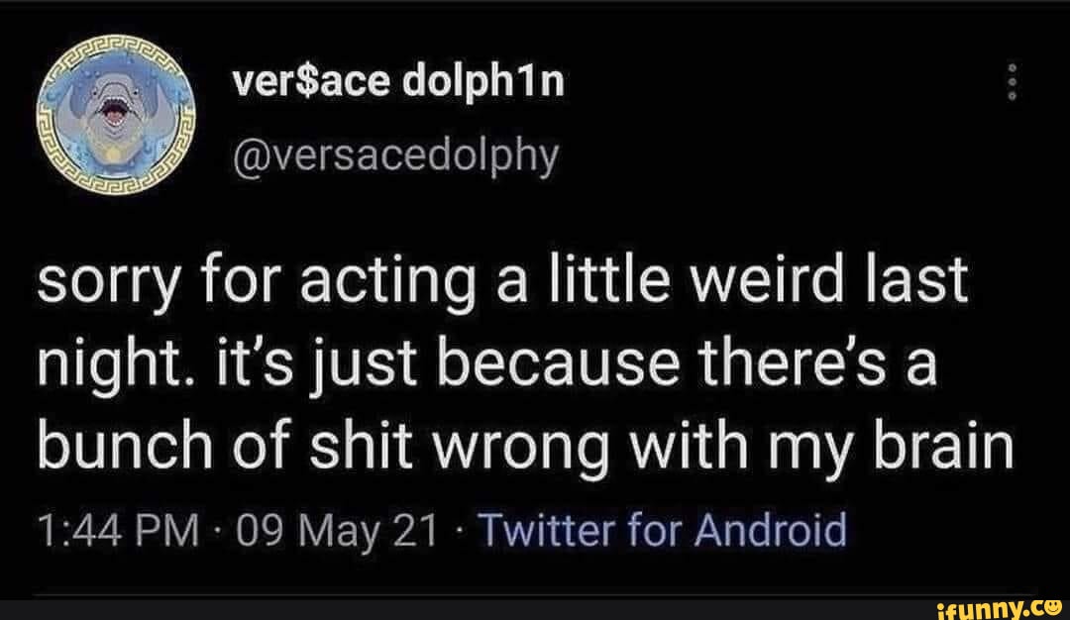This screenshot has width=1070, height=620.
Task: Open the three-dot more options menu
Action: [x=1012, y=81]
